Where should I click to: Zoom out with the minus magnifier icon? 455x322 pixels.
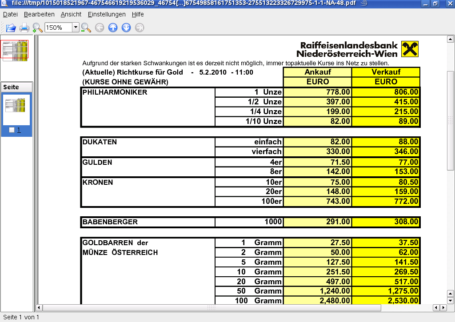pyautogui.click(x=86, y=28)
